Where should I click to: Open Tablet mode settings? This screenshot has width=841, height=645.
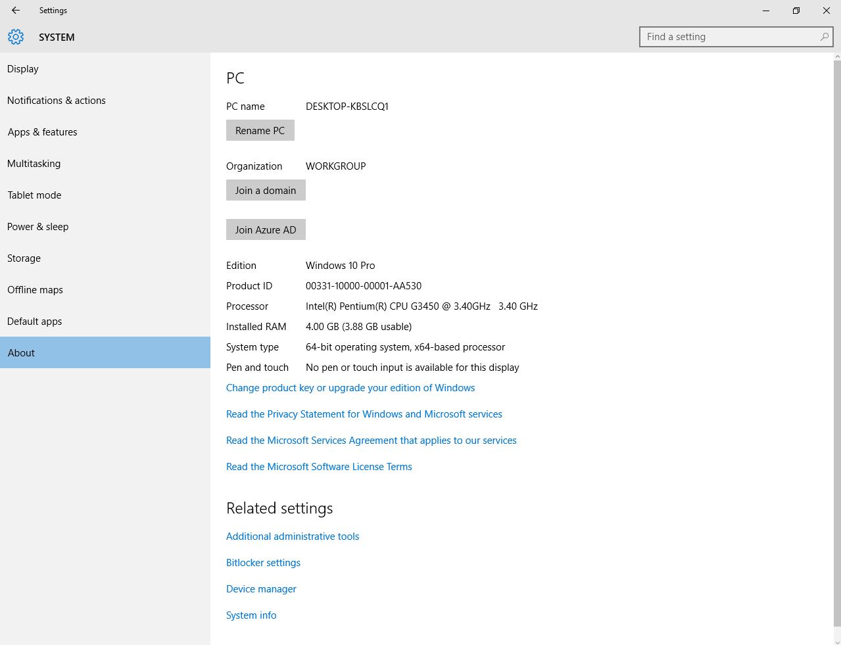tap(105, 195)
